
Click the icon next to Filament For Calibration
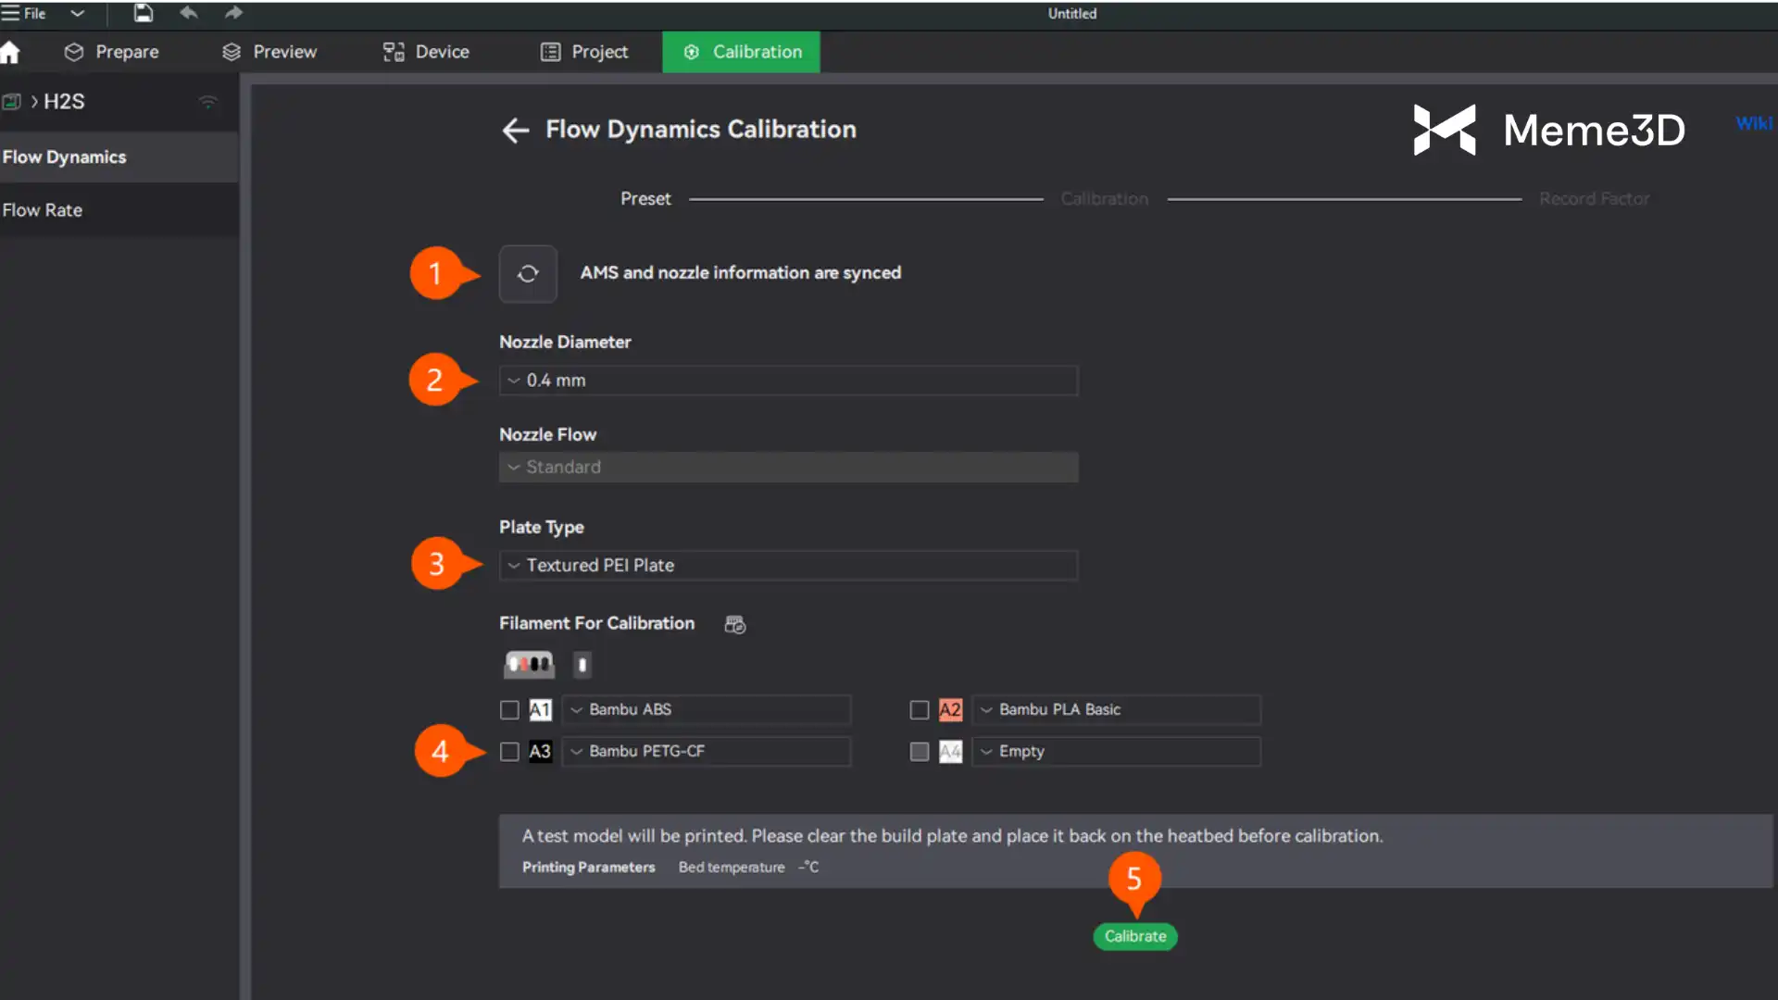pos(734,625)
